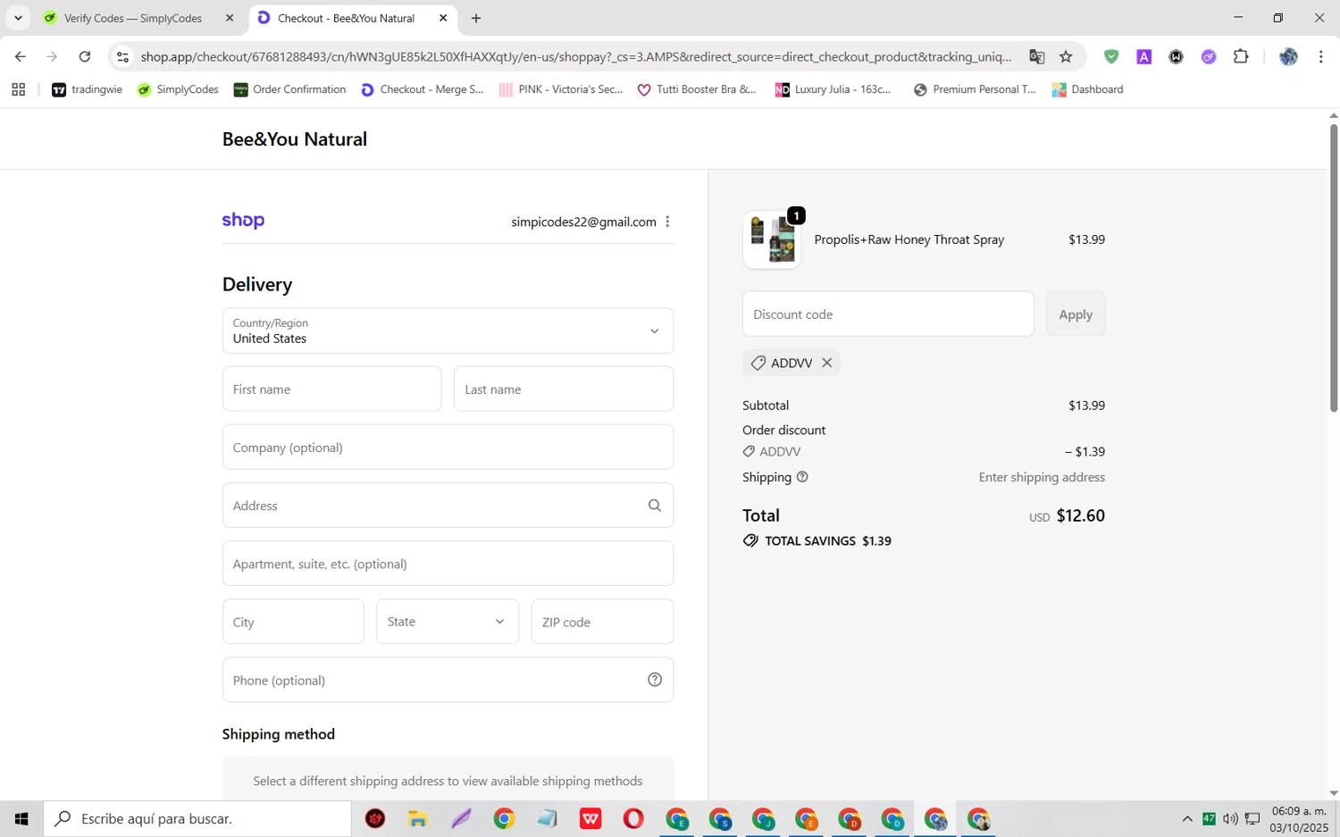
Task: Click the Company (optional) field
Action: coord(448,448)
